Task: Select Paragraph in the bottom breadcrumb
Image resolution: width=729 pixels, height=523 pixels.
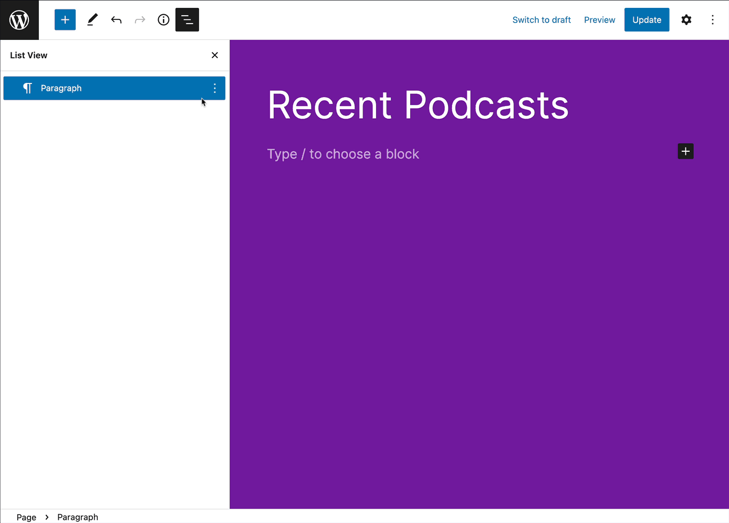Action: (x=78, y=517)
